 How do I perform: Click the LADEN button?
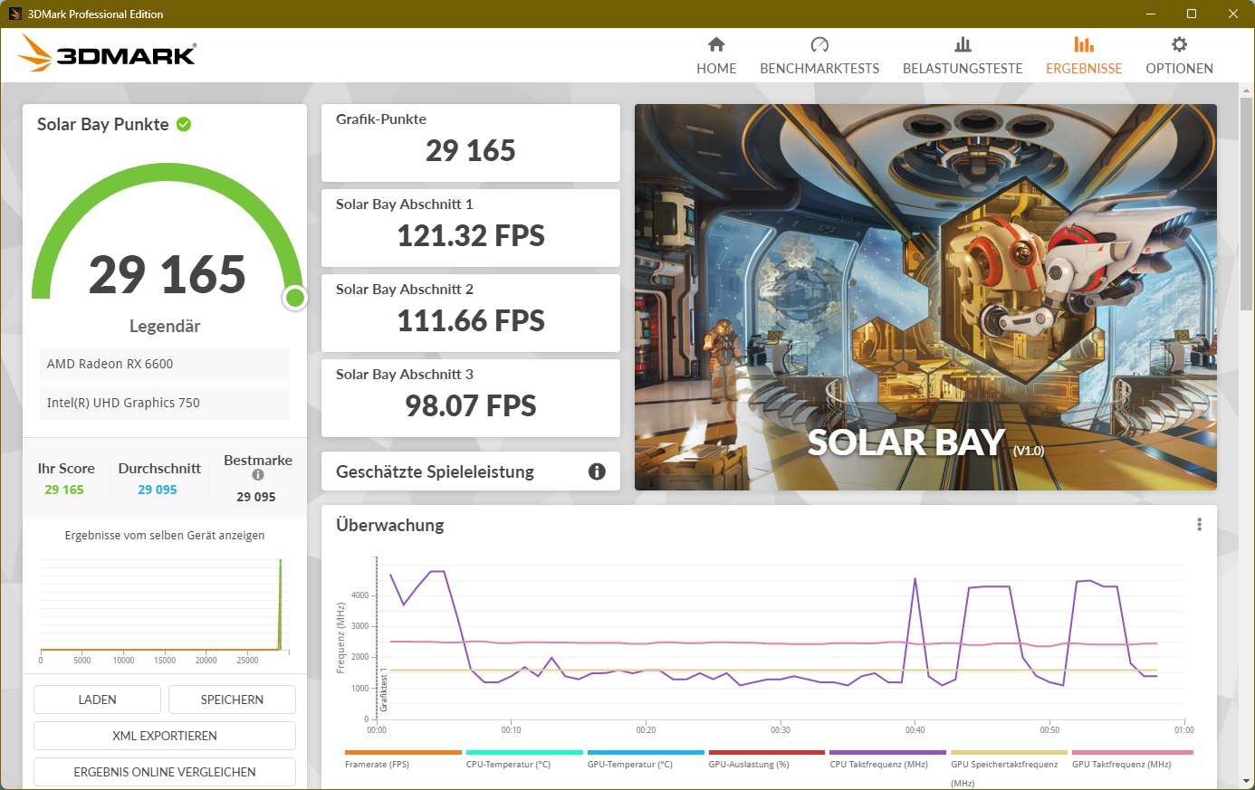point(97,700)
